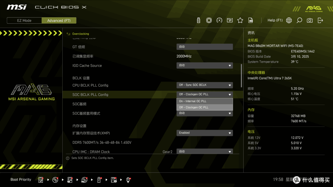Open search with magnifier icon

coord(299,20)
